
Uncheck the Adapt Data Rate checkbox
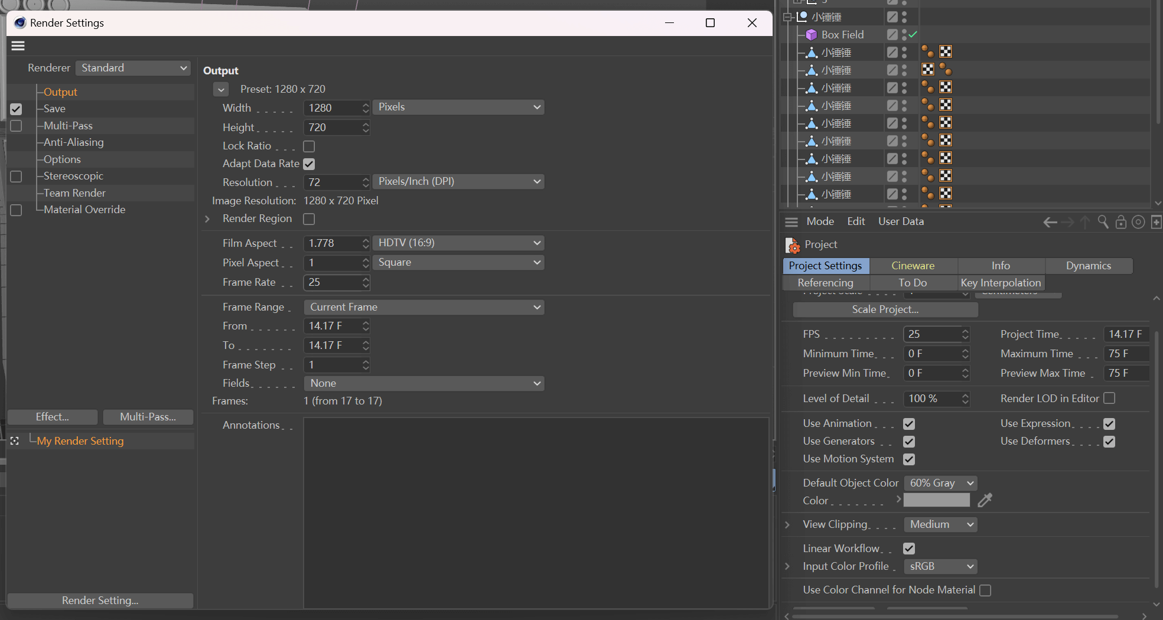pos(309,164)
